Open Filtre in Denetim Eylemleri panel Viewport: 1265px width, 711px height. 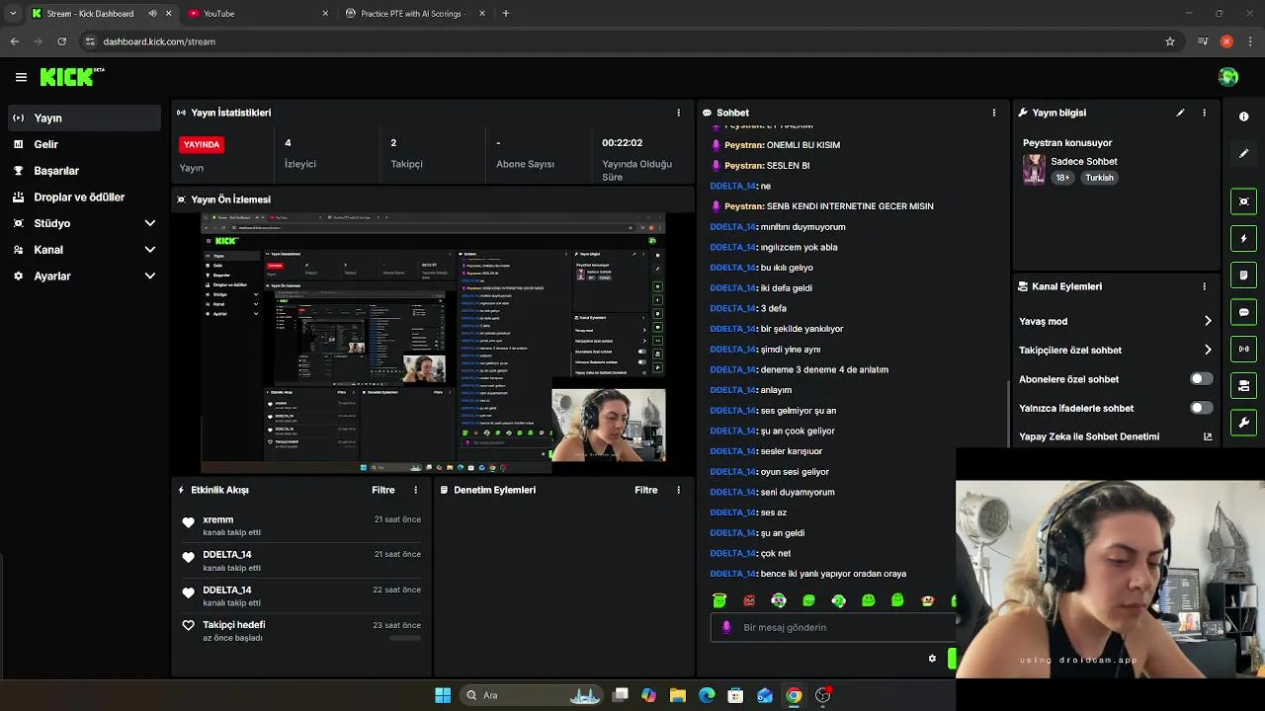(x=646, y=490)
